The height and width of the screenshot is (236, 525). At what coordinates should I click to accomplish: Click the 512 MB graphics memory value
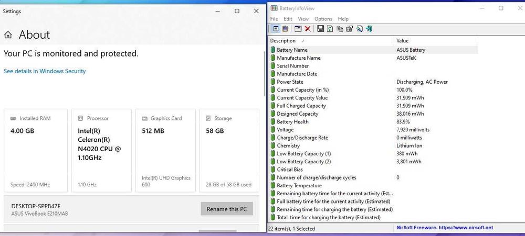[153, 131]
